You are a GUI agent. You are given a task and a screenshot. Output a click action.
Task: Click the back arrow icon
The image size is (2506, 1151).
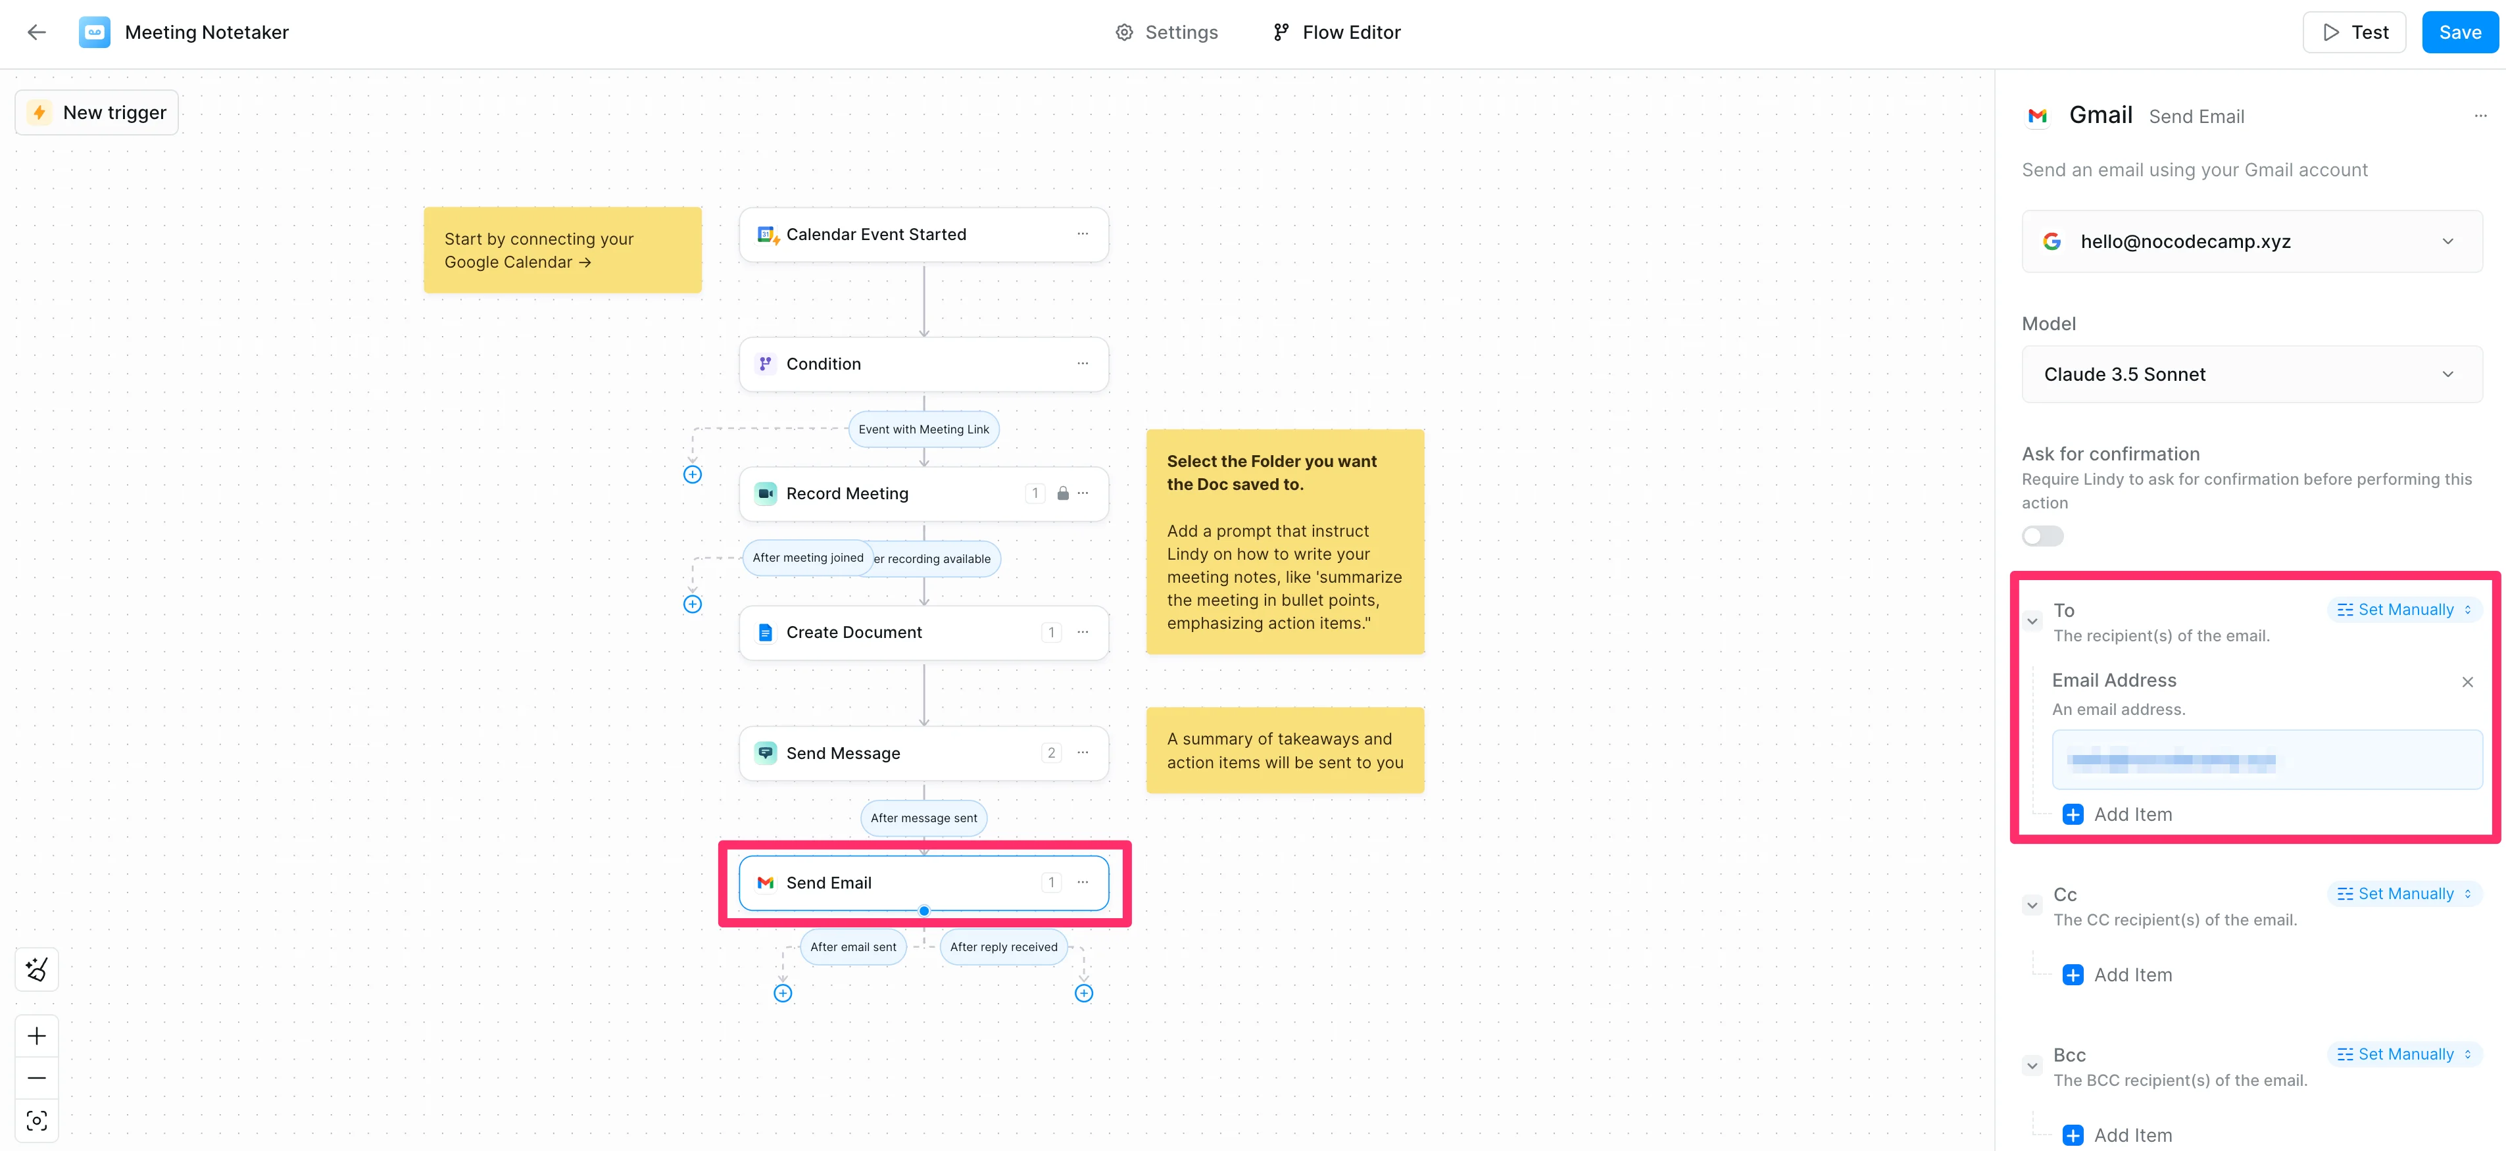click(37, 32)
